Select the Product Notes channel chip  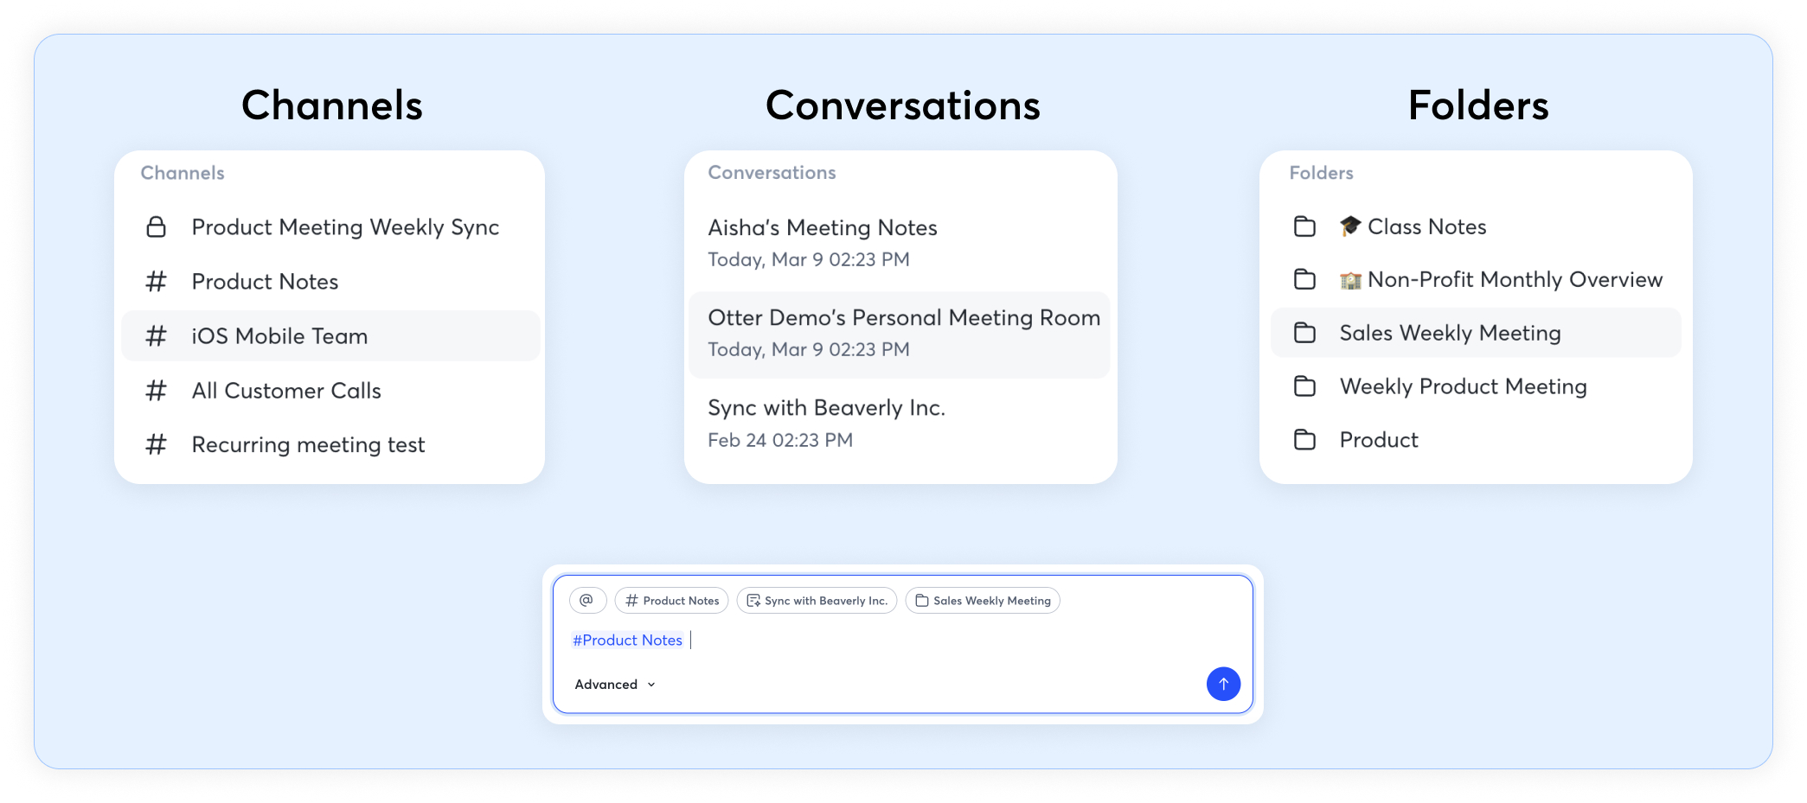click(671, 601)
